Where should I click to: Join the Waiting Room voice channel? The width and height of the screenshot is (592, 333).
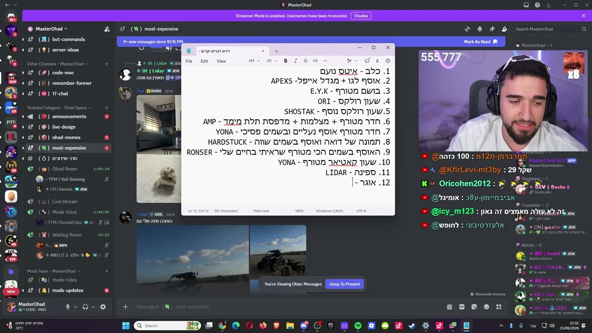coord(68,235)
